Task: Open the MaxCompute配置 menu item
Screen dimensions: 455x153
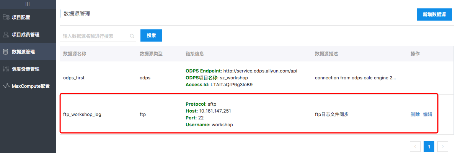Action: [31, 86]
